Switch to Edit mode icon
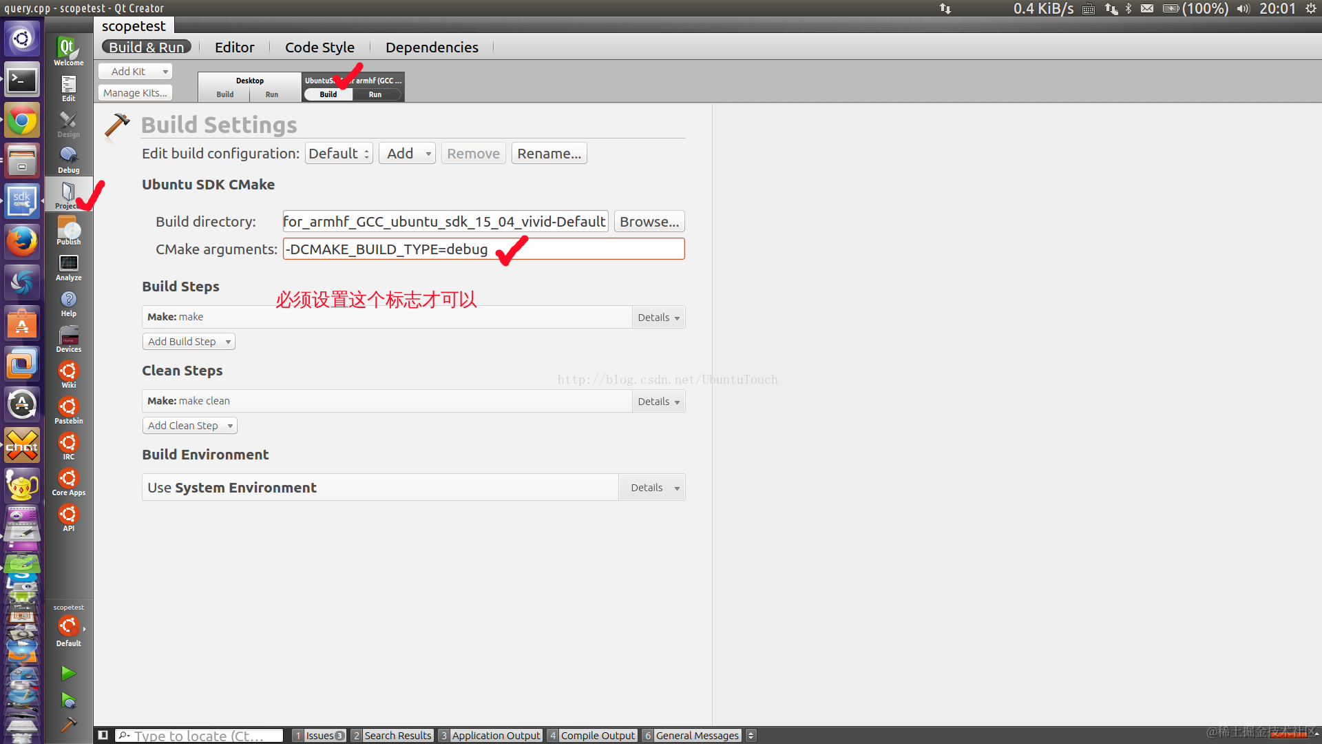This screenshot has height=744, width=1322. click(x=68, y=87)
